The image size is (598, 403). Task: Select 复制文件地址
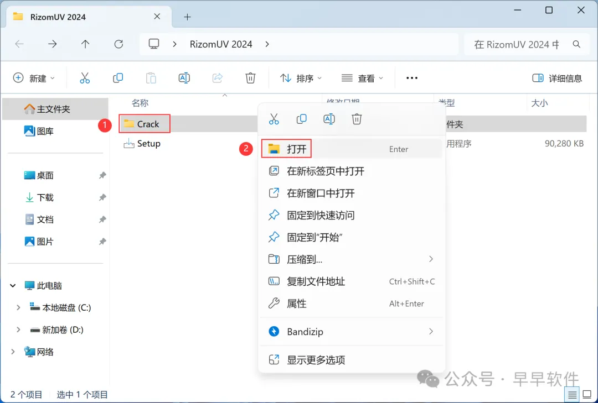click(x=351, y=281)
